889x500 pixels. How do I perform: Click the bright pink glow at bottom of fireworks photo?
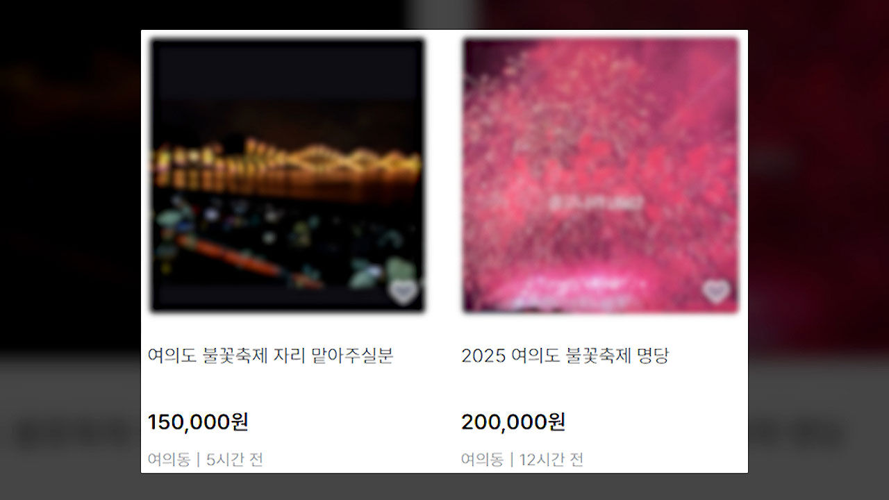pos(576,290)
